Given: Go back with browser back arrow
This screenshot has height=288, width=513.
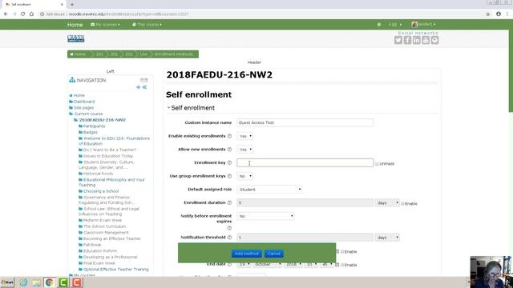Looking at the screenshot, I should (6, 14).
